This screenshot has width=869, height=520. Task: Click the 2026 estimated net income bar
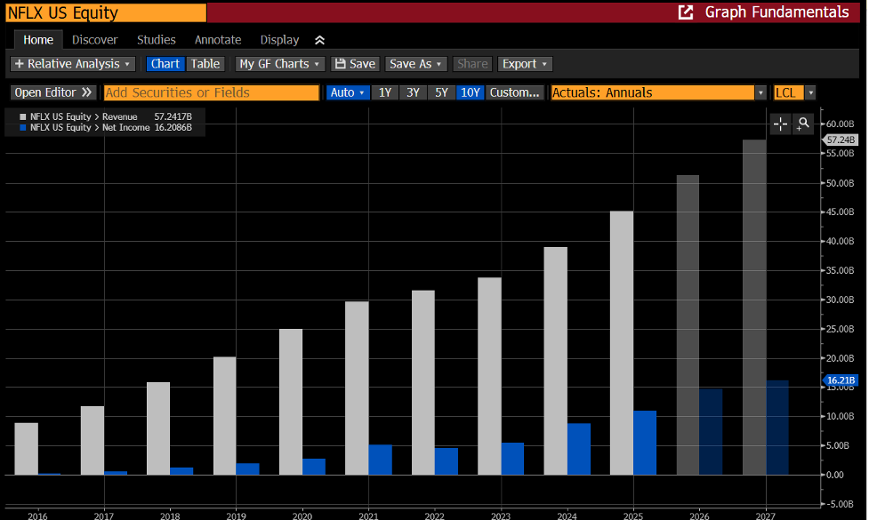pos(711,432)
